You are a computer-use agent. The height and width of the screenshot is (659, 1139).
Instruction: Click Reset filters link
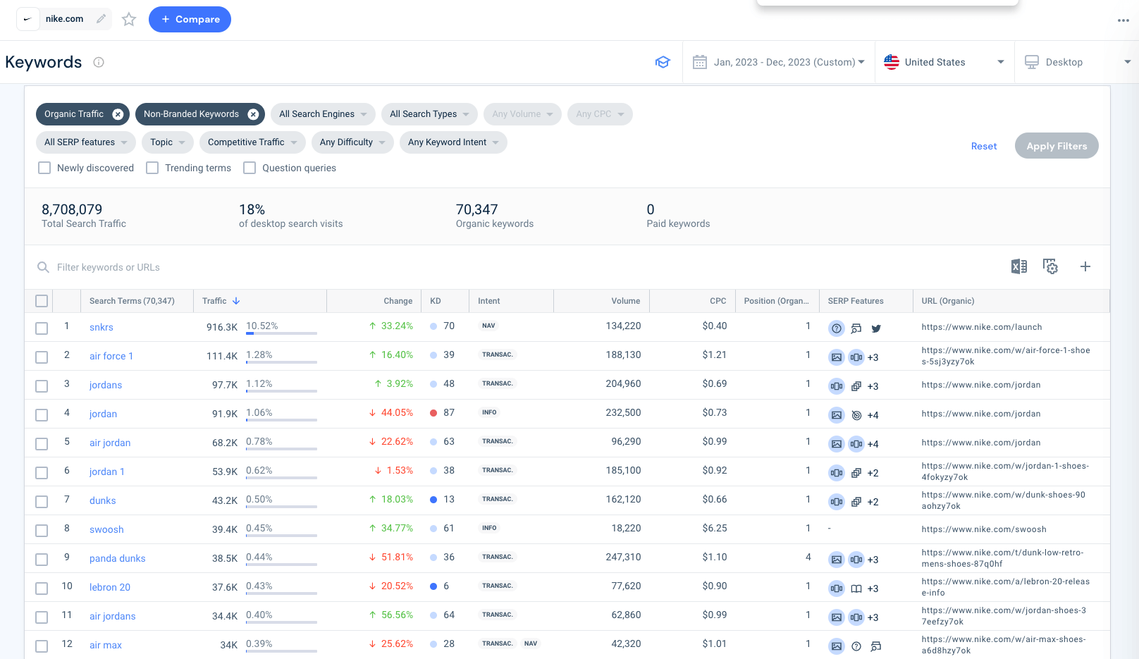(984, 146)
